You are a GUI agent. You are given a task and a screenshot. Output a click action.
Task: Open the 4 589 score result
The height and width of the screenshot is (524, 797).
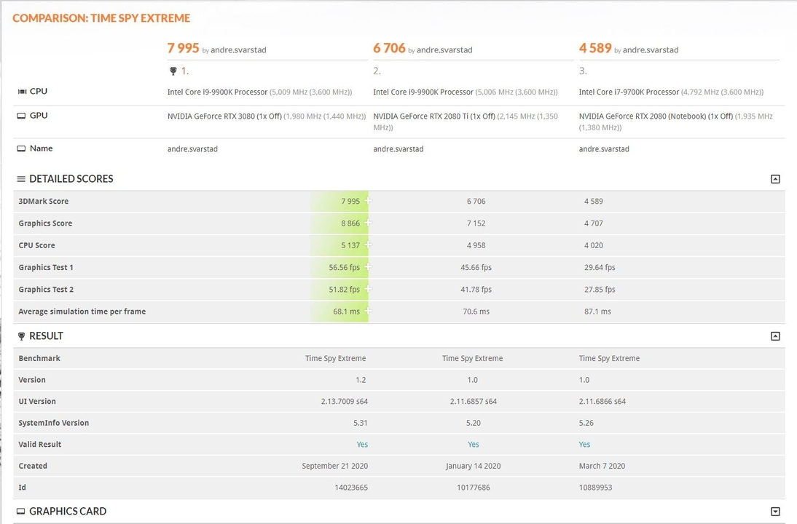click(595, 48)
